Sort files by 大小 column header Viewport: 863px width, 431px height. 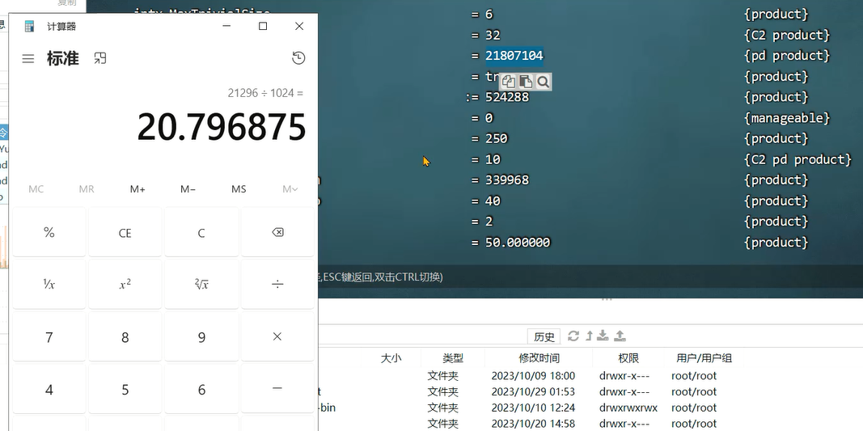[391, 358]
